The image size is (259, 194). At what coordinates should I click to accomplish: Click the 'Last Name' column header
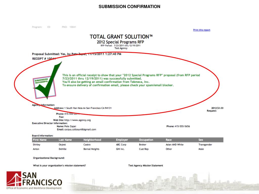coord(65,140)
